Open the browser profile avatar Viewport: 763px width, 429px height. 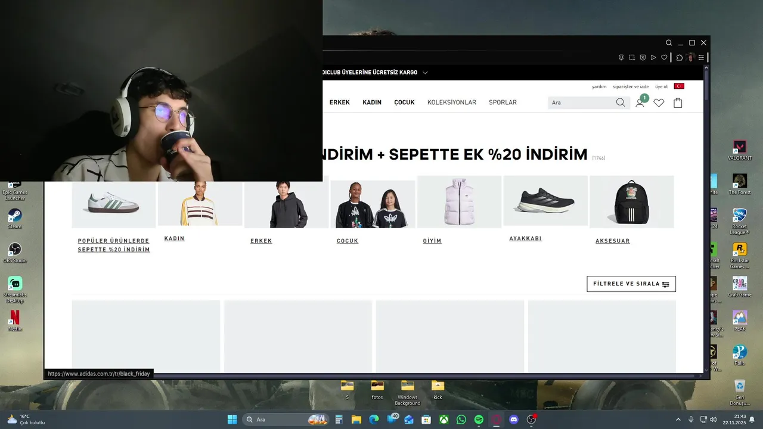pos(690,58)
